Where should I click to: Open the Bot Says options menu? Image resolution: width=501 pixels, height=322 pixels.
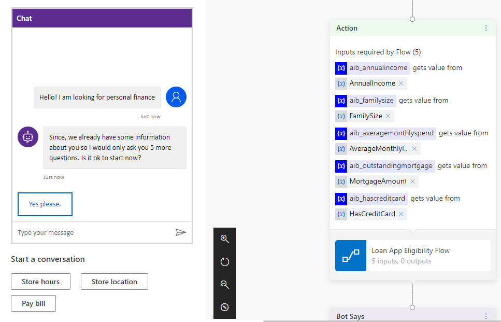(486, 316)
